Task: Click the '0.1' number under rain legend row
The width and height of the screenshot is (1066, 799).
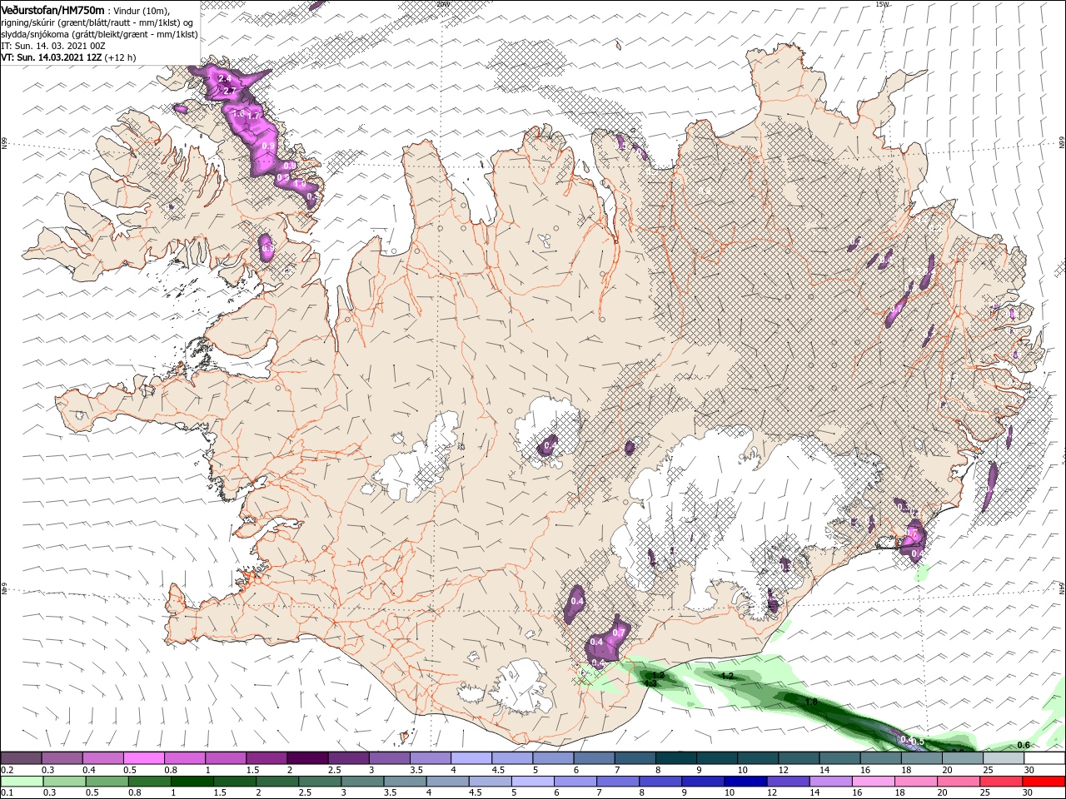Action: [x=7, y=793]
